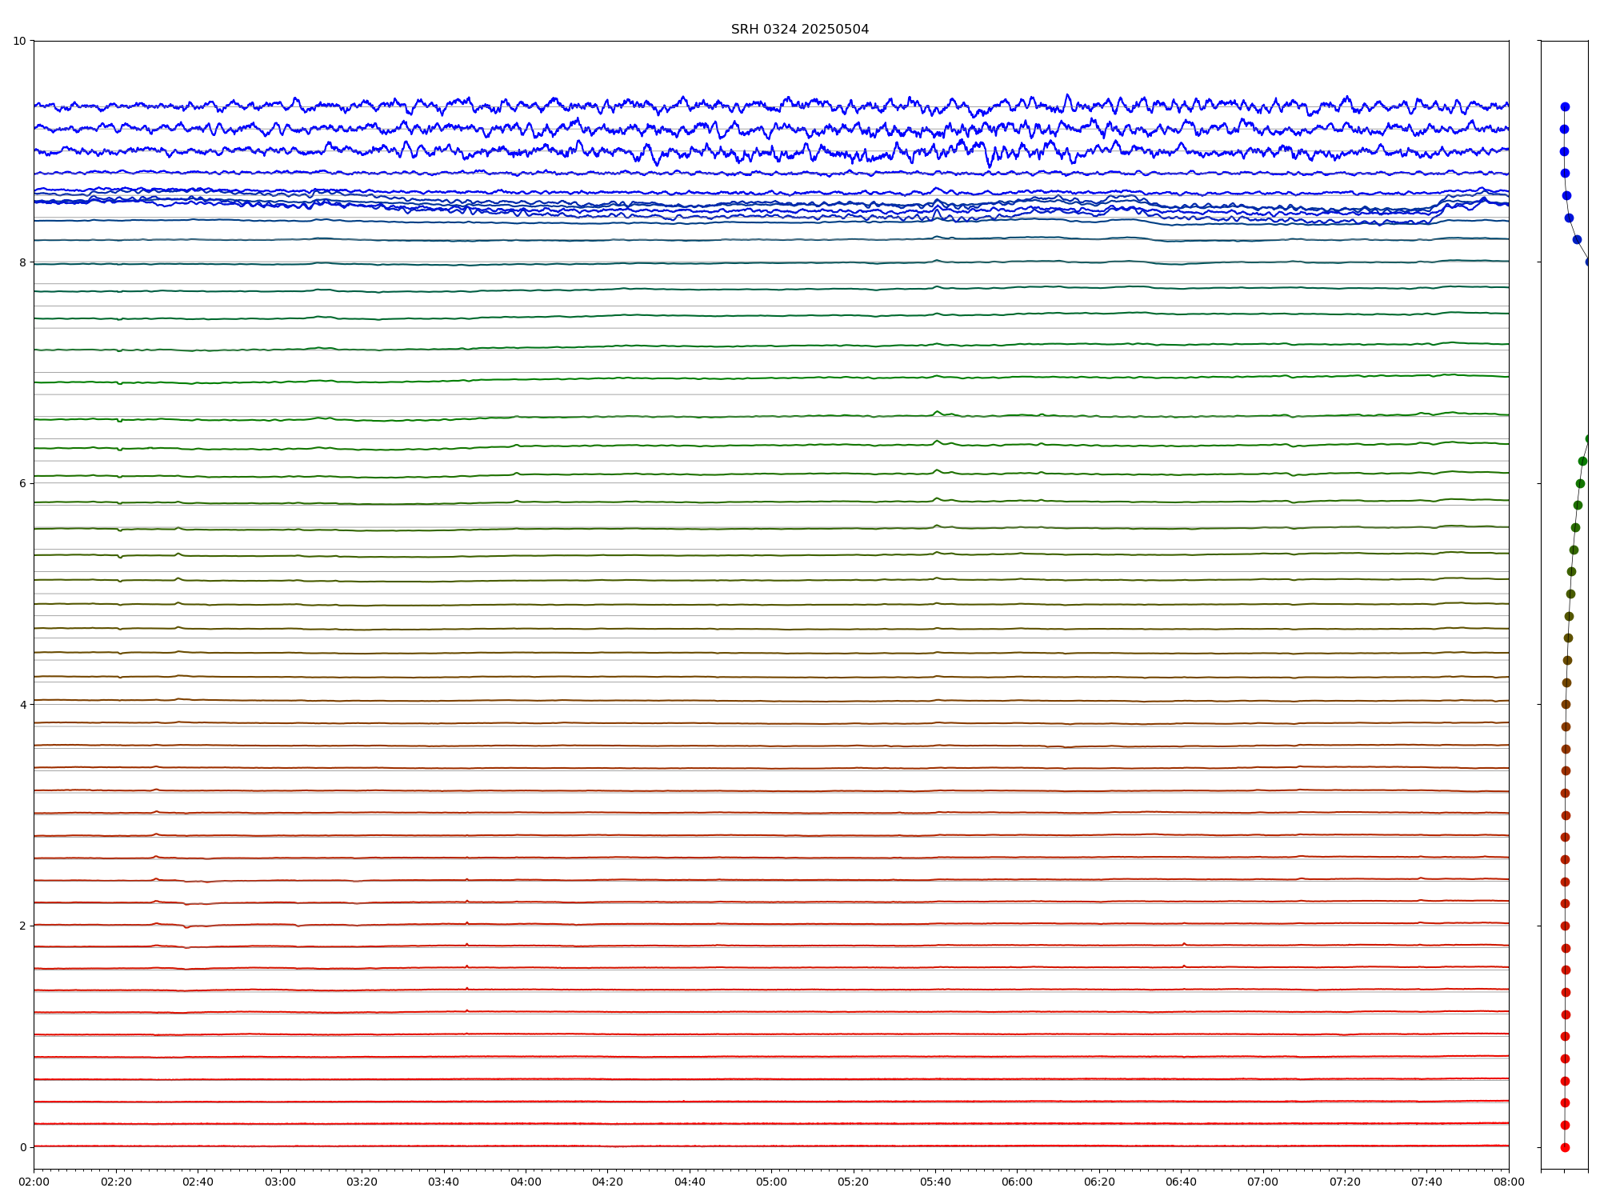Click the 03:40 x-axis tick label
This screenshot has width=1600, height=1200.
443,1182
